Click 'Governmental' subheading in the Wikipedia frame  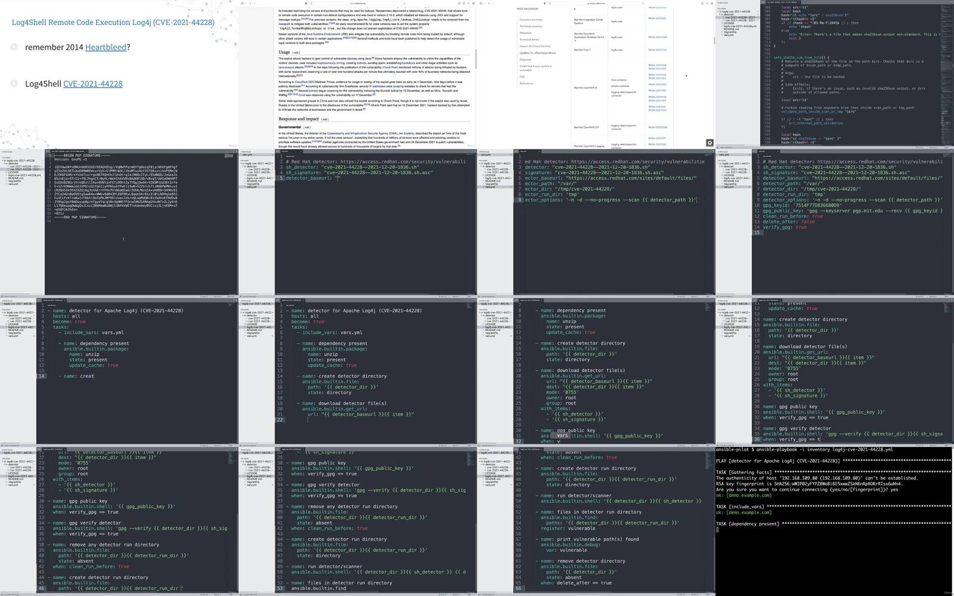tap(290, 127)
